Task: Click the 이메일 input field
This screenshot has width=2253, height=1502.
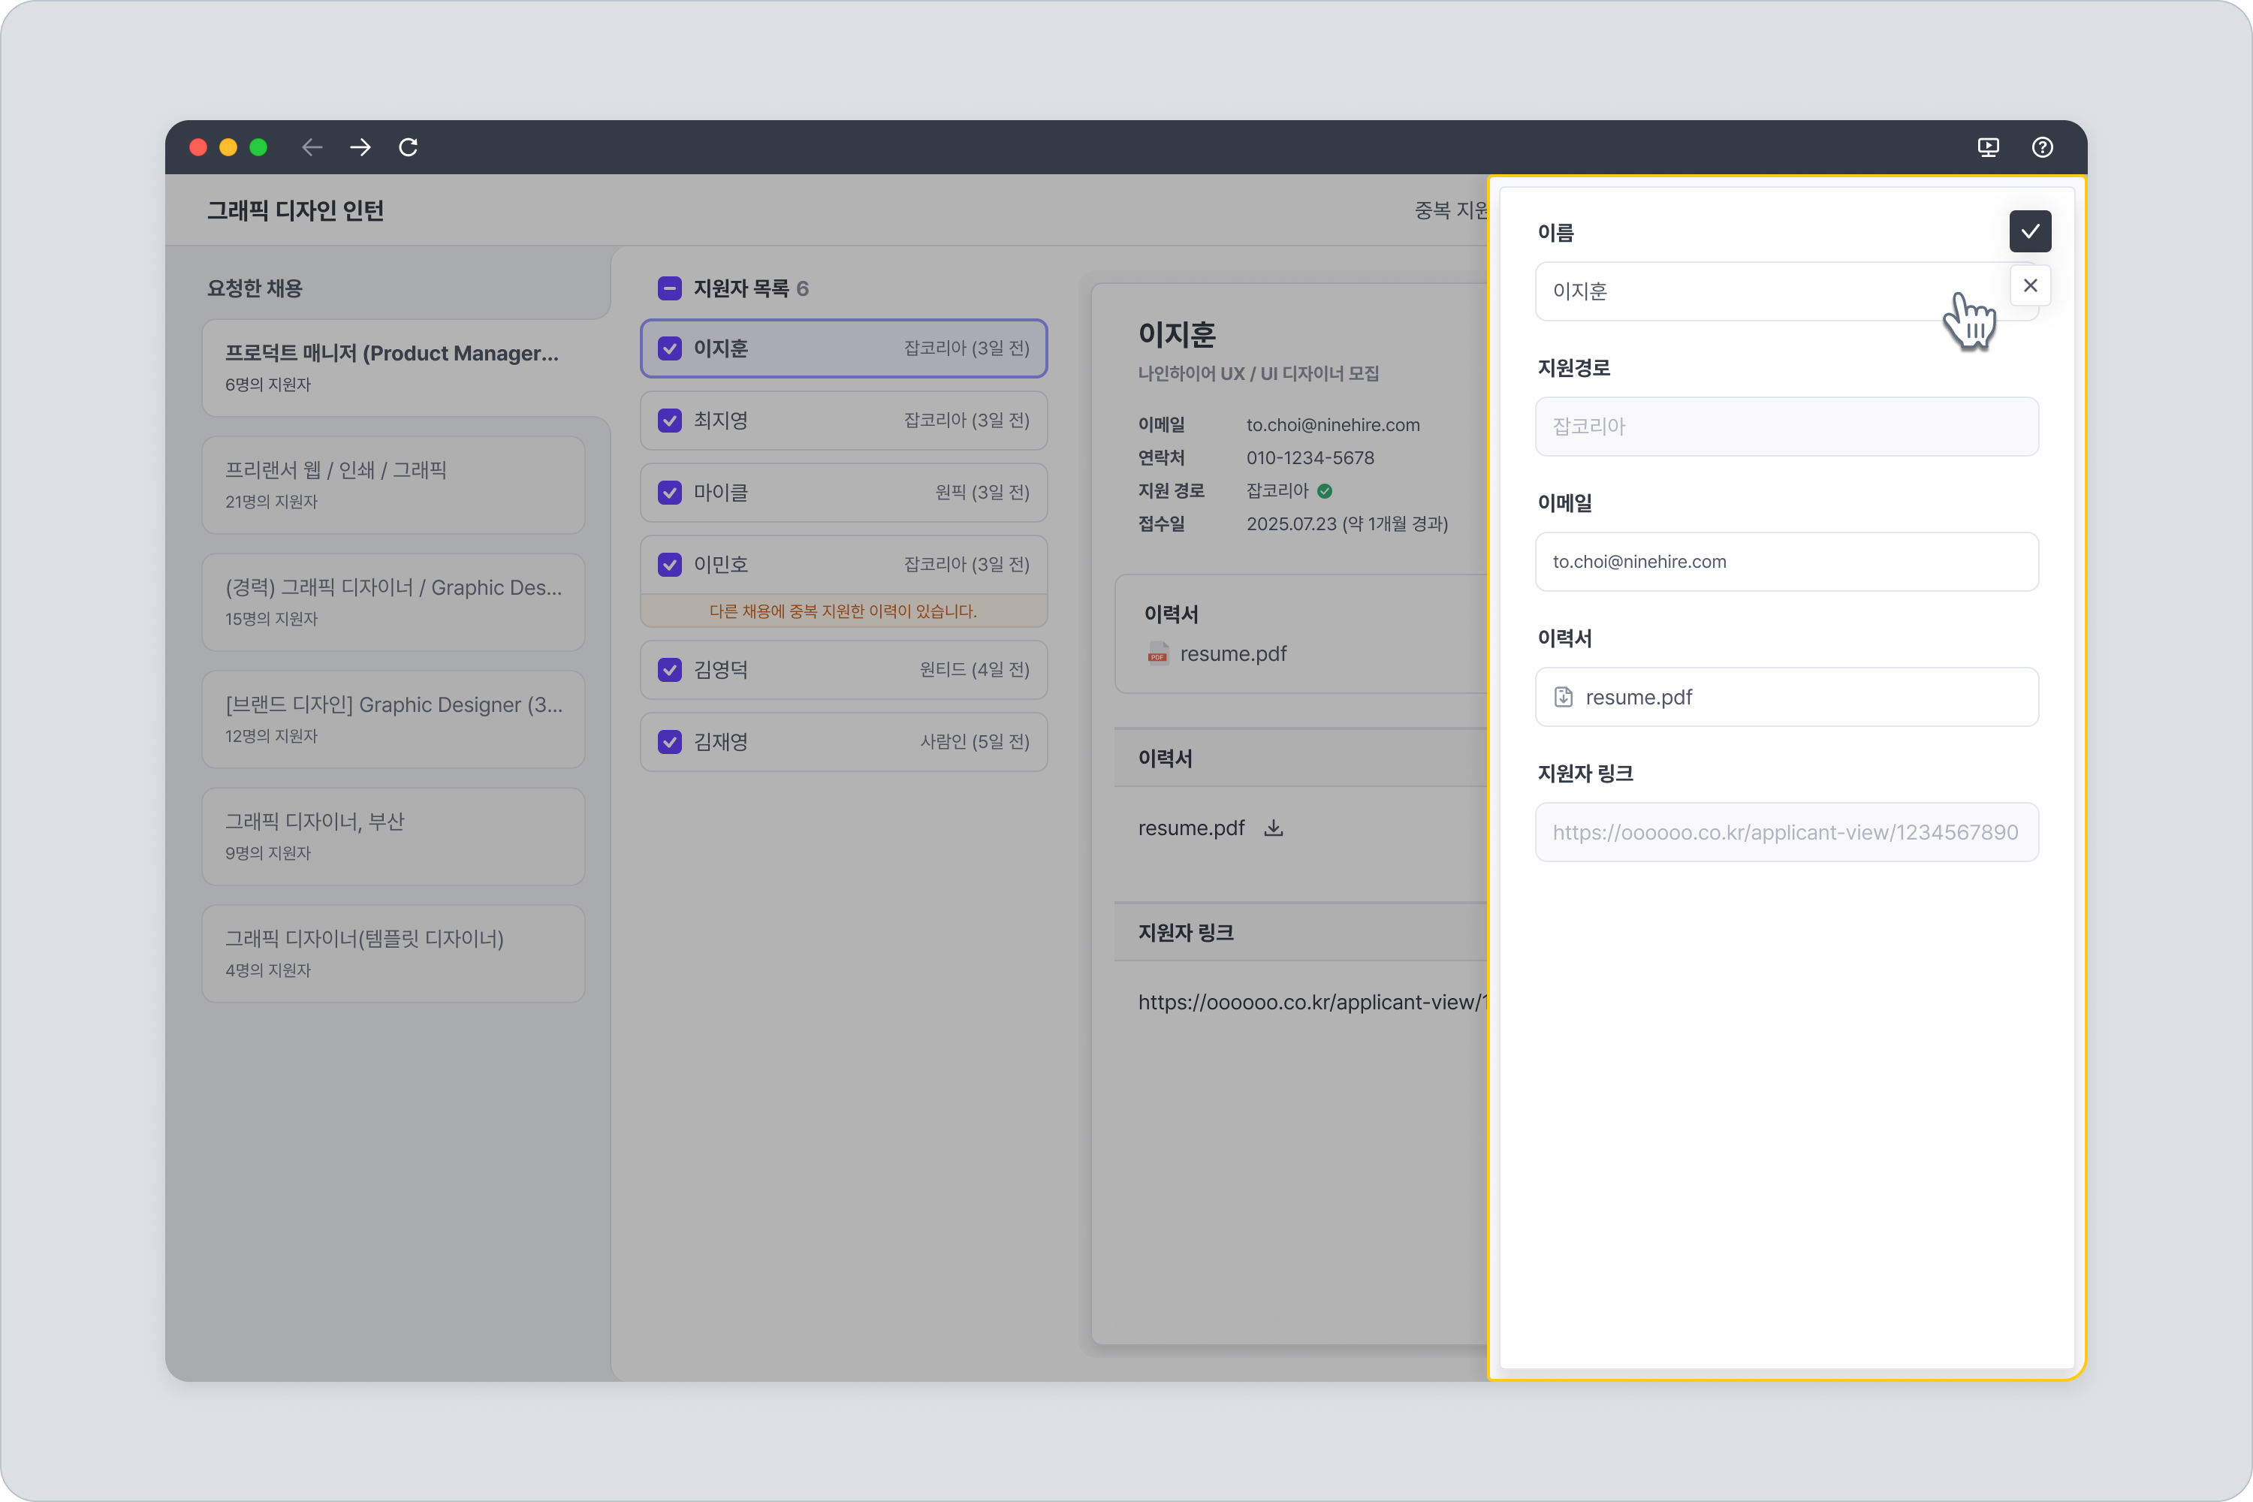Action: [x=1786, y=561]
